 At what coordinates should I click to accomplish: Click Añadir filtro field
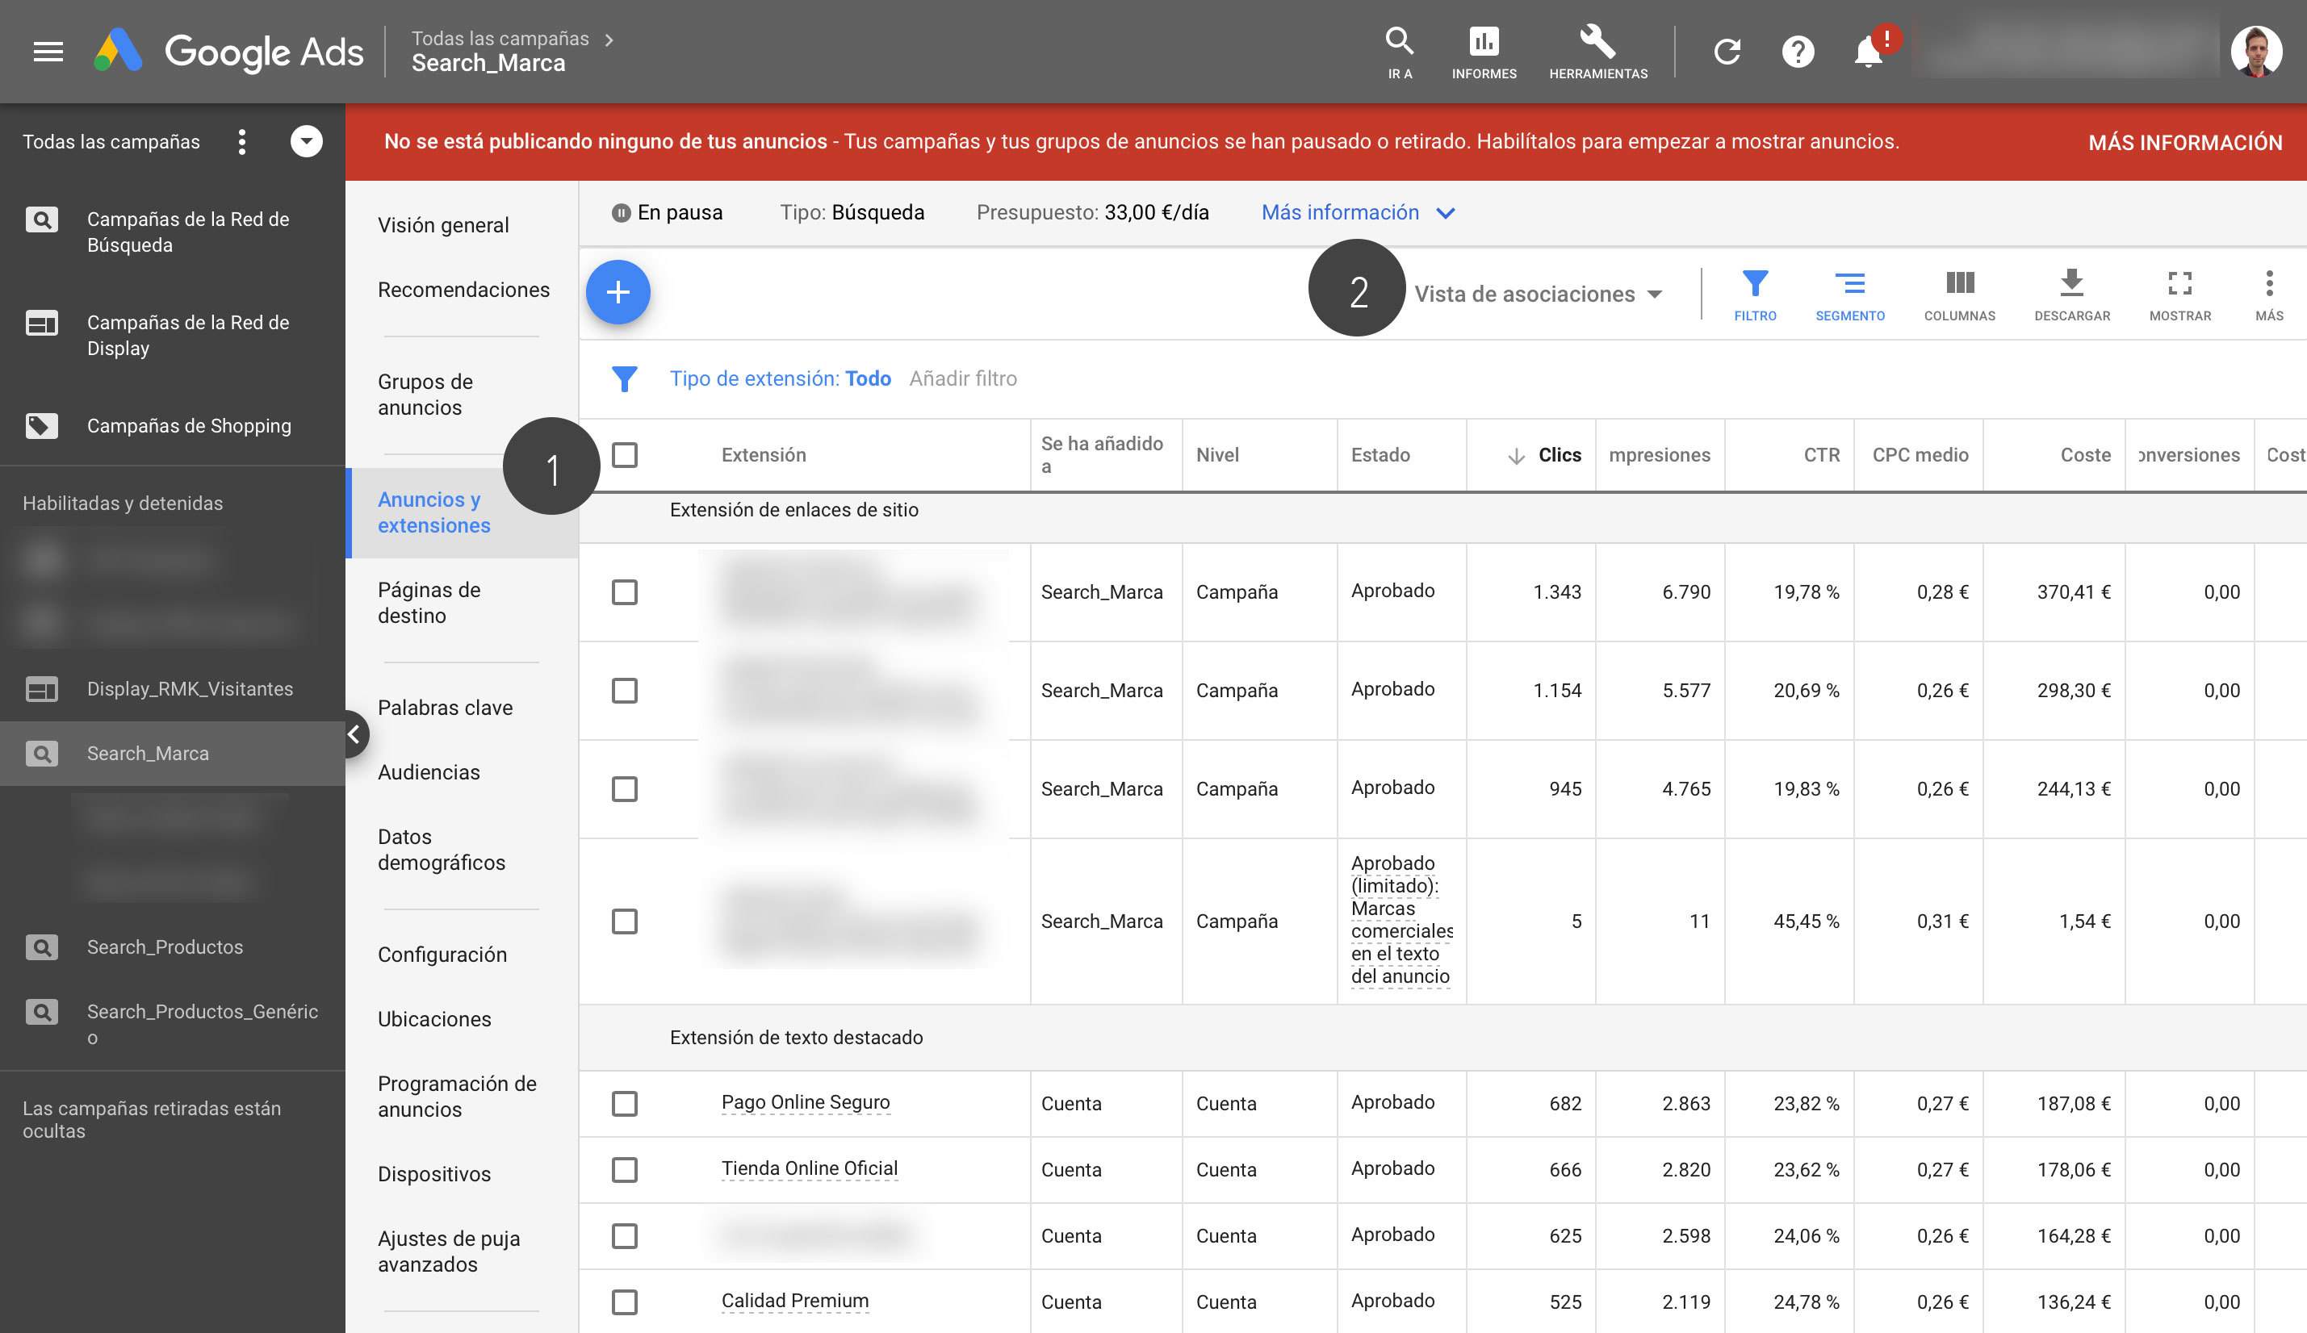coord(962,378)
